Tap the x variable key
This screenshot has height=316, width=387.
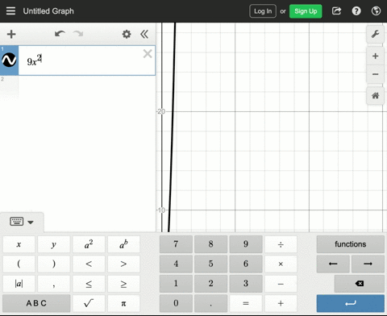pyautogui.click(x=19, y=244)
